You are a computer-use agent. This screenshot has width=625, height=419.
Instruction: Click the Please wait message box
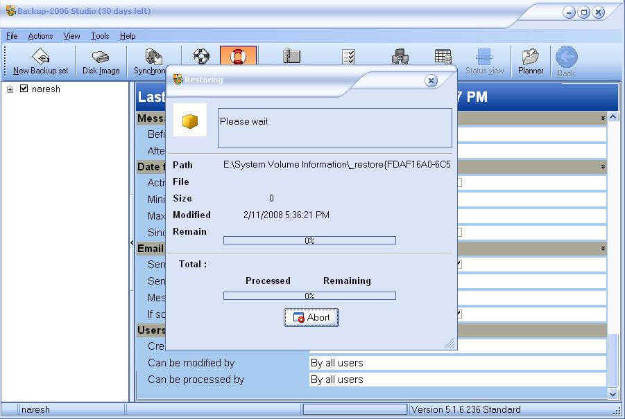pyautogui.click(x=335, y=127)
